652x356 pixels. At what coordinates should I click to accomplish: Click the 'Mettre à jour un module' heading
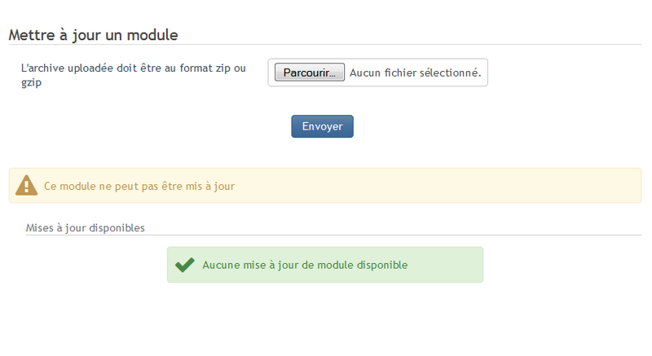coord(93,35)
